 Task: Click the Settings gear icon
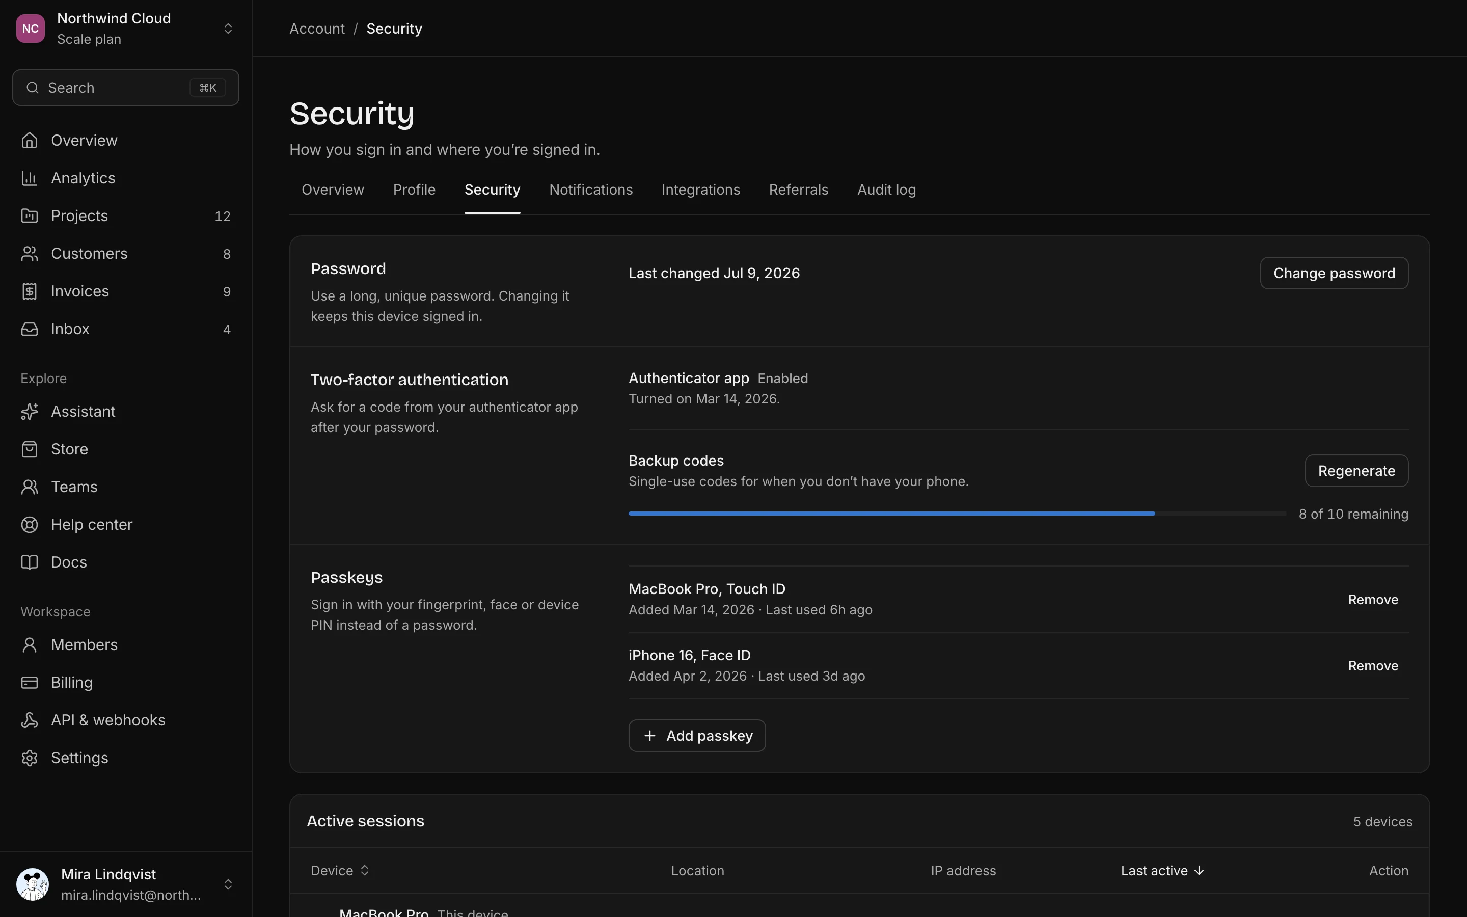pos(29,758)
